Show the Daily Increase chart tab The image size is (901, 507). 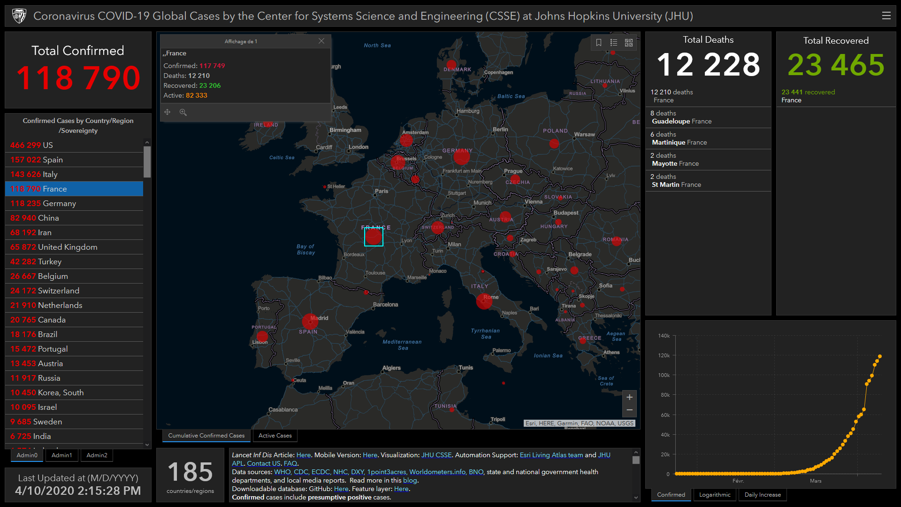763,495
